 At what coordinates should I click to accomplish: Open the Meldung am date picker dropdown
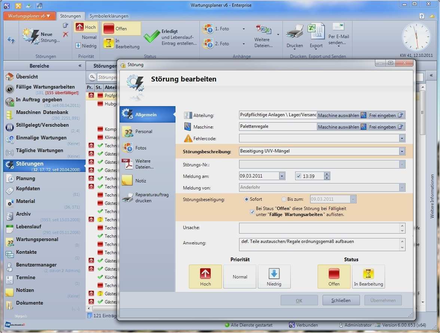point(282,176)
